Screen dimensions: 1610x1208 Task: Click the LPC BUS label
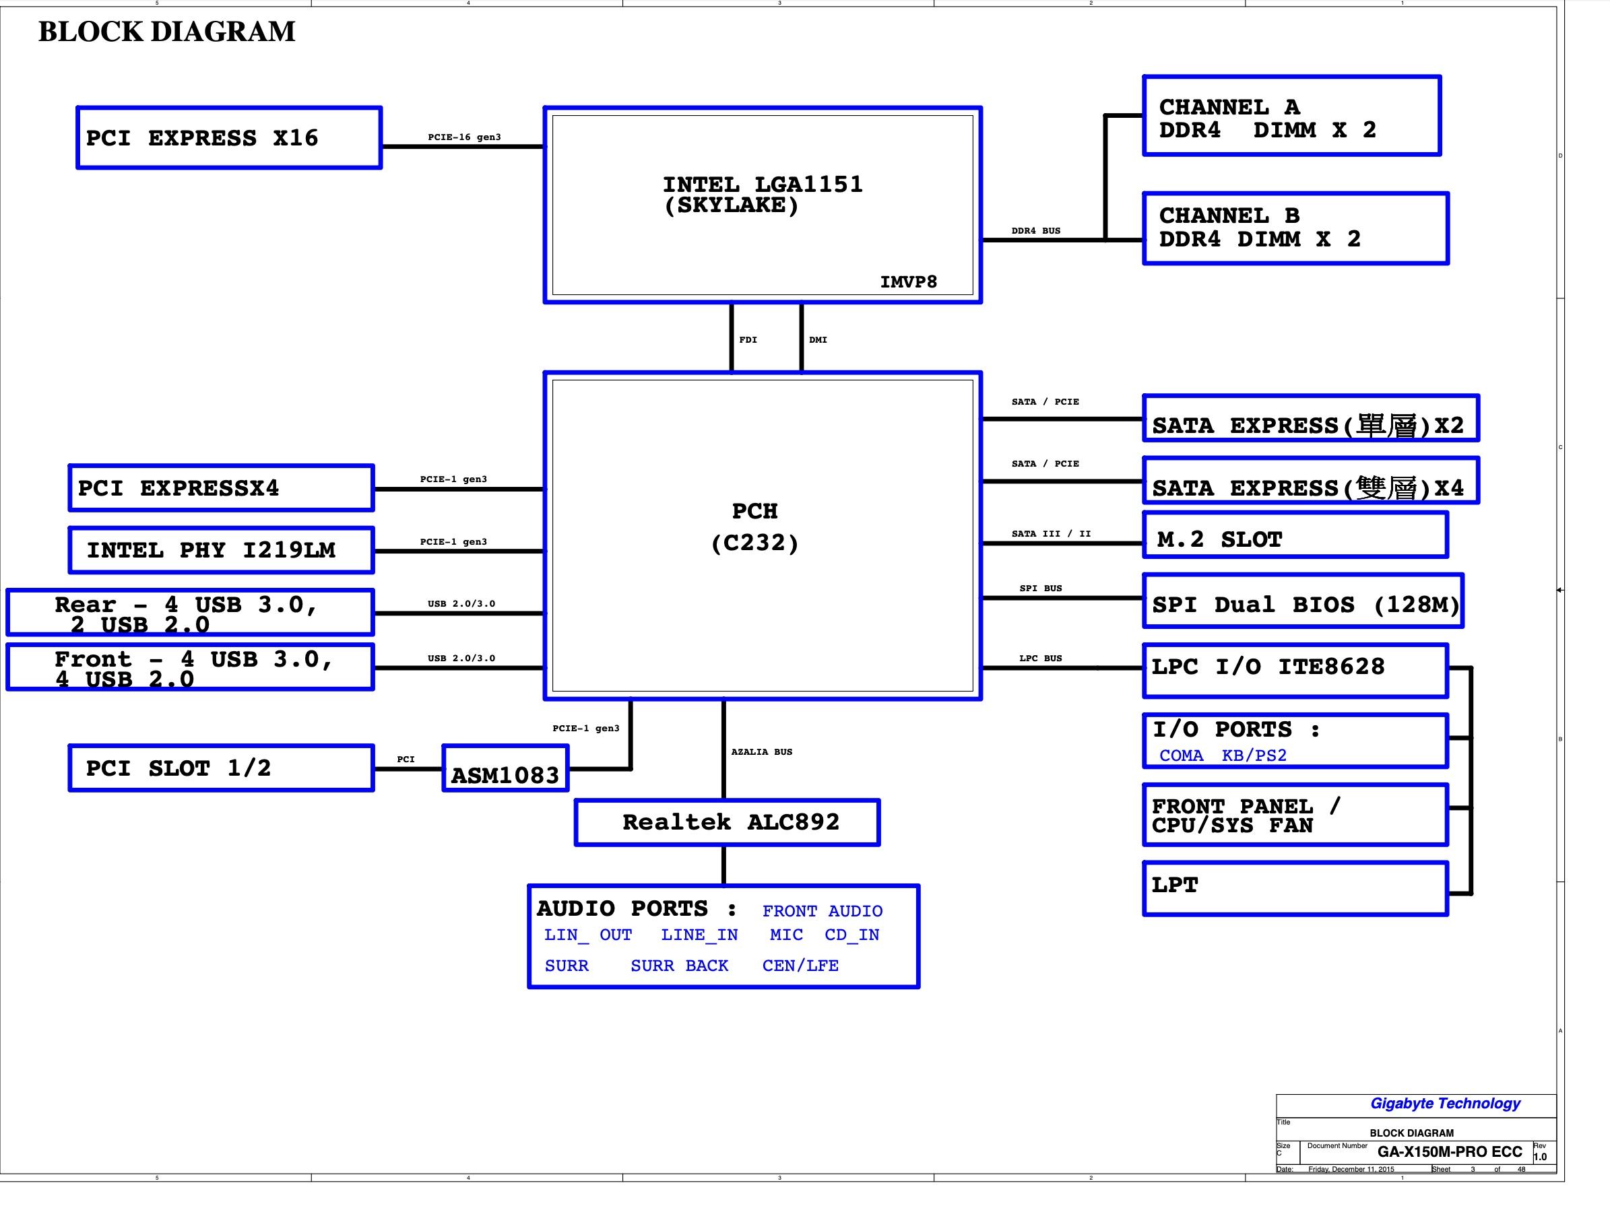click(1041, 659)
